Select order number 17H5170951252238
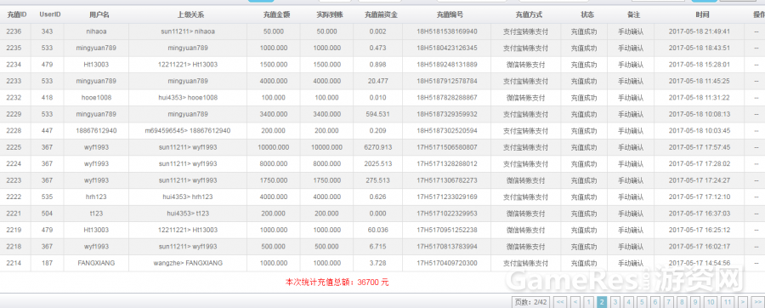The height and width of the screenshot is (308, 765). point(447,231)
